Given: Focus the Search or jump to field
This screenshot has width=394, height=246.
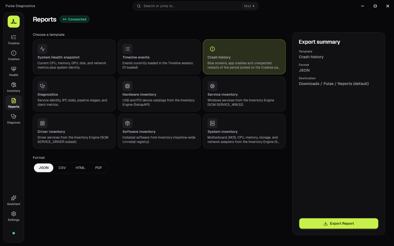Looking at the screenshot, I should click(196, 6).
